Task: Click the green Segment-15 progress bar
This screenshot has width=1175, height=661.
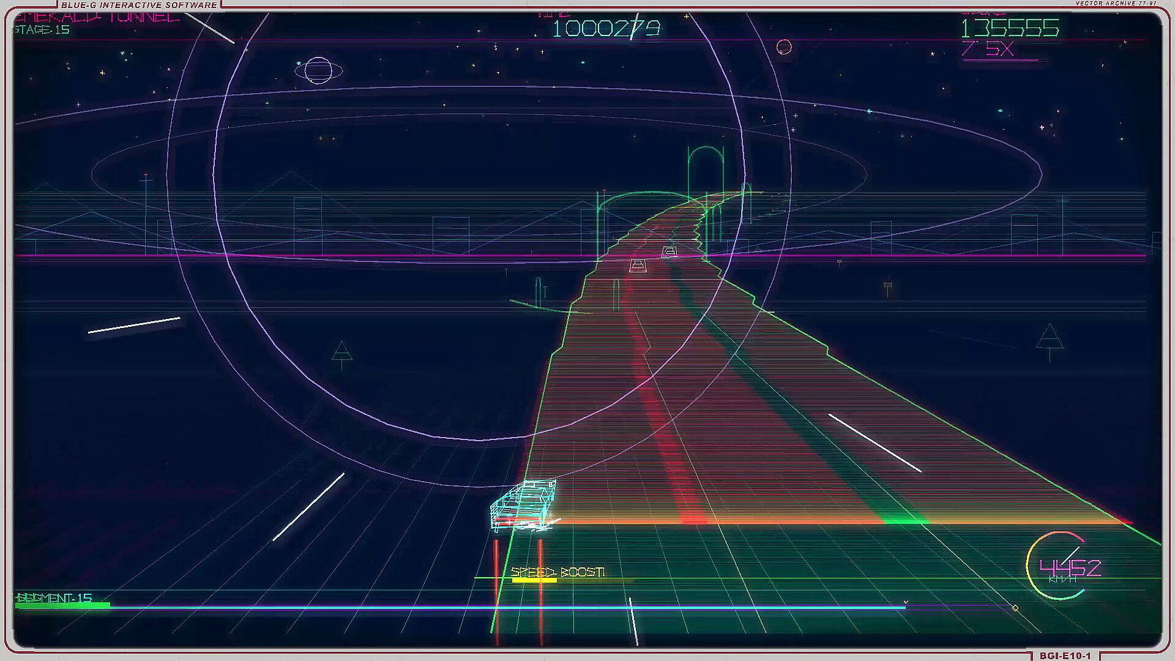Action: [x=62, y=605]
